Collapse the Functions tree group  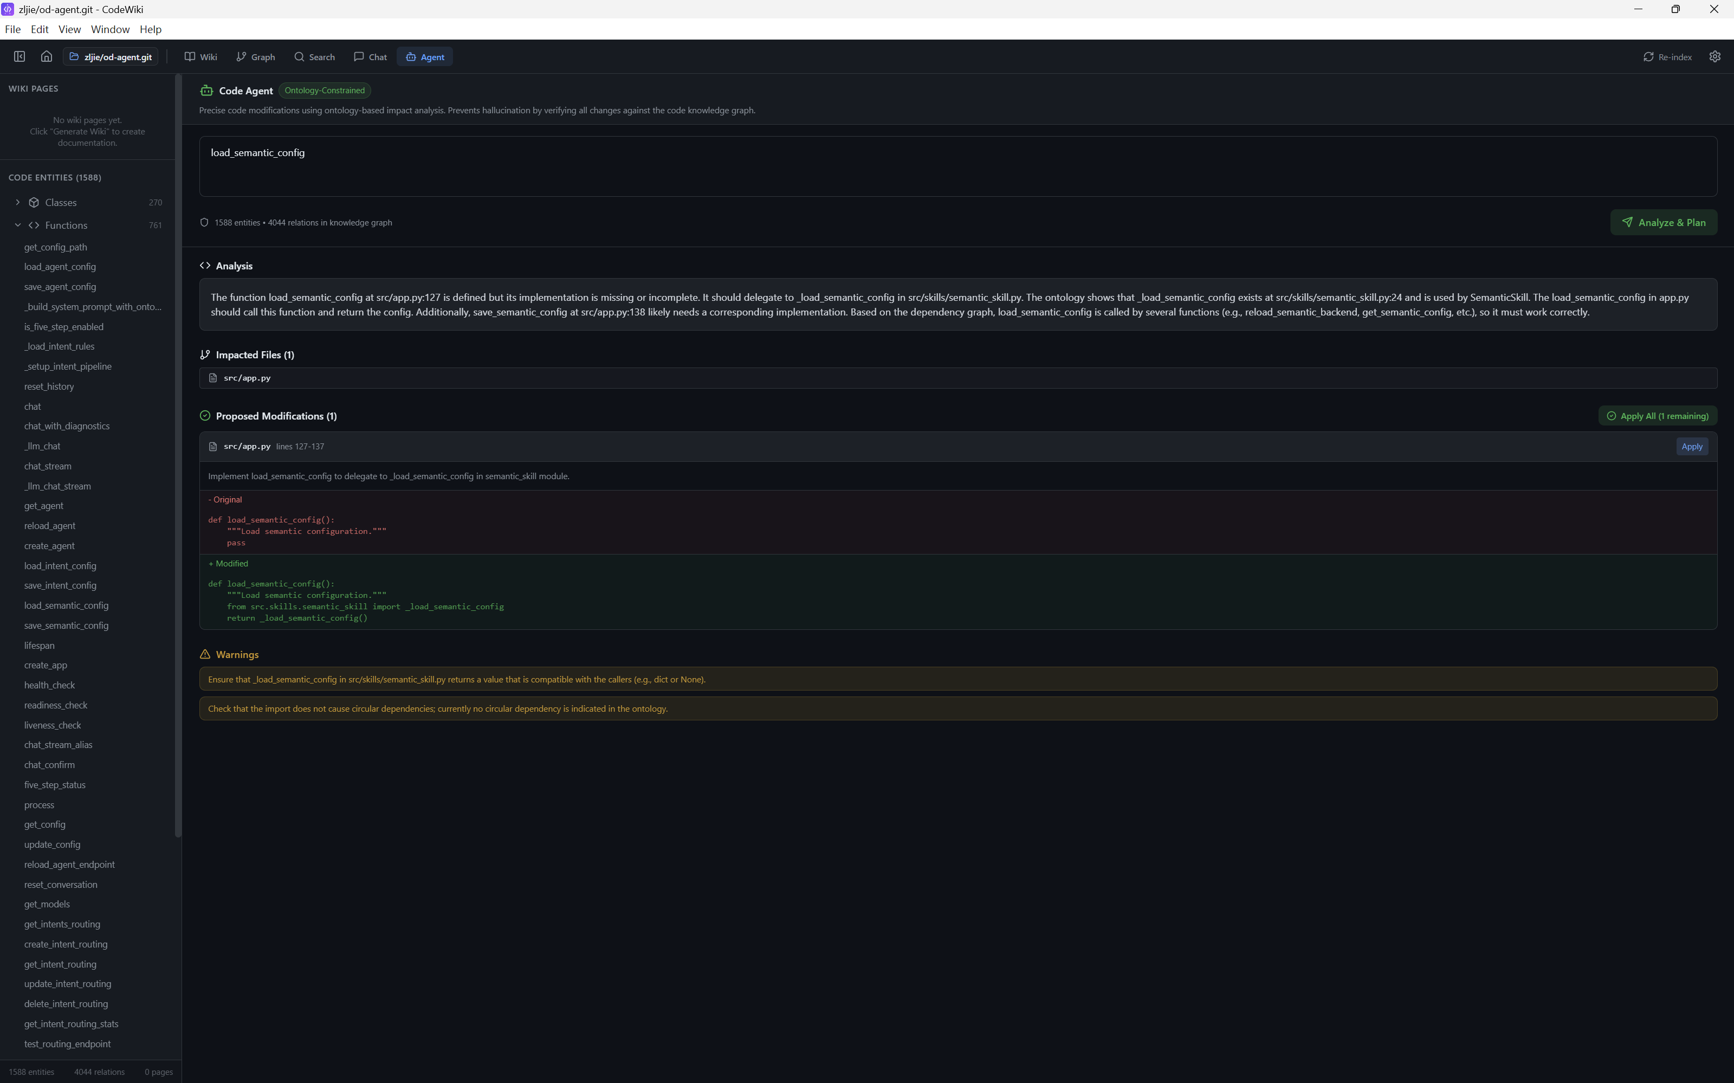point(18,225)
